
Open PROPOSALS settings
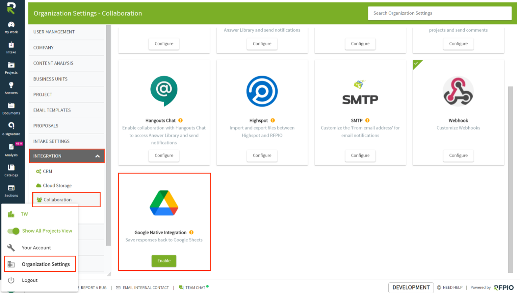coord(66,126)
